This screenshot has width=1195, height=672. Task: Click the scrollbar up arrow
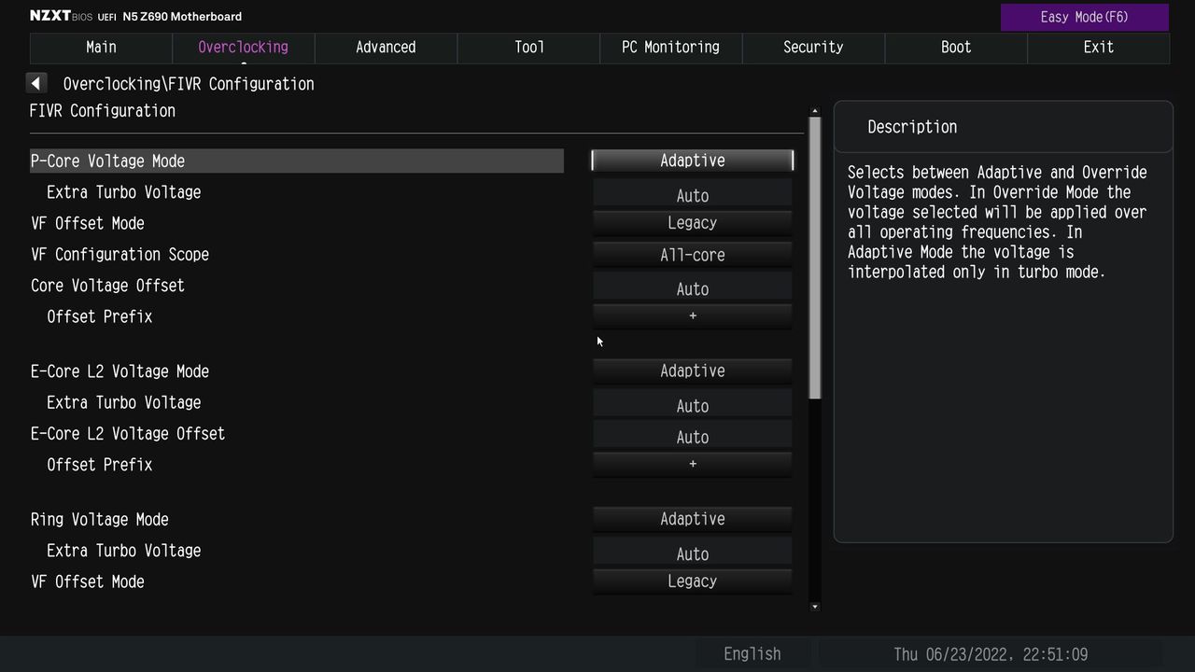(x=815, y=112)
